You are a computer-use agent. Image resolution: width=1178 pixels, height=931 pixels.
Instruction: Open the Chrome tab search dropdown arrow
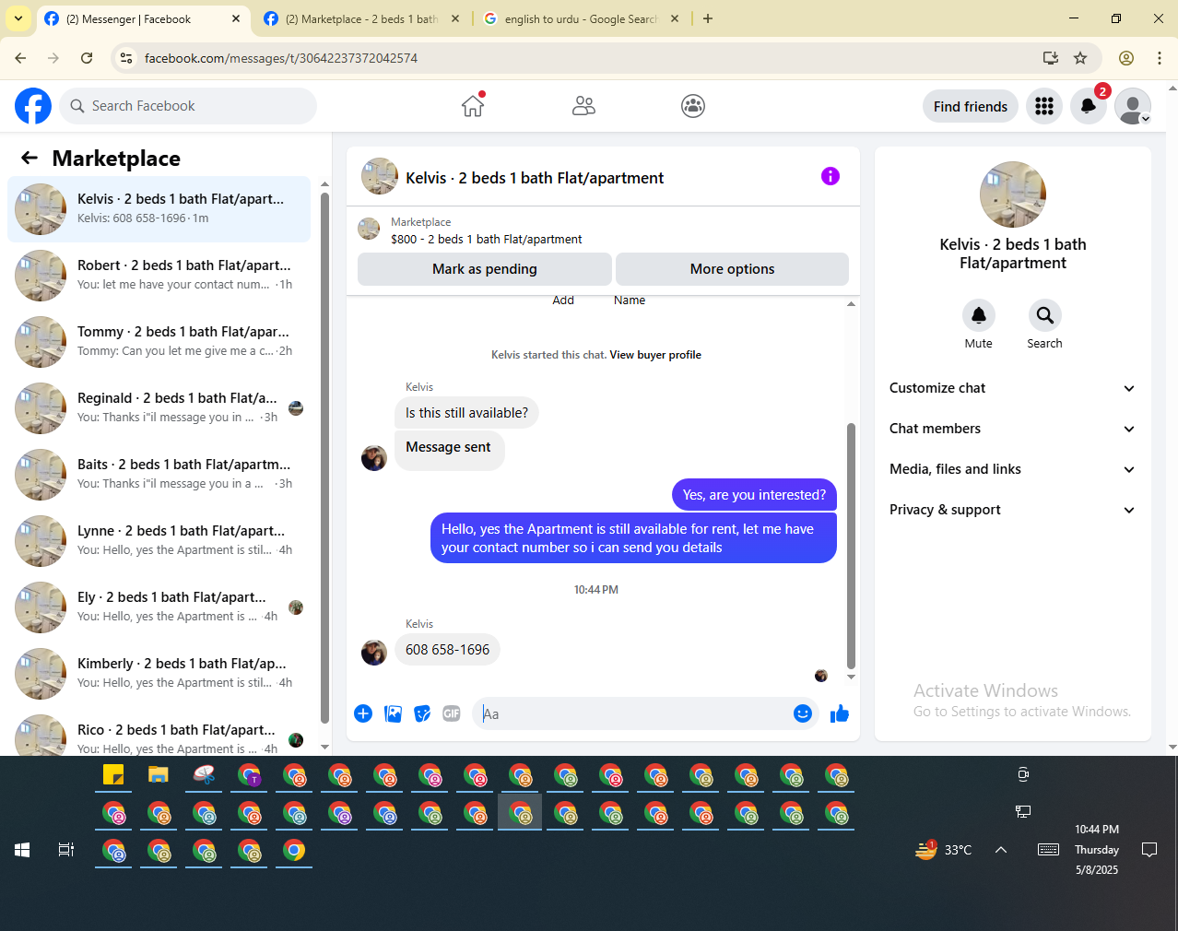point(18,18)
